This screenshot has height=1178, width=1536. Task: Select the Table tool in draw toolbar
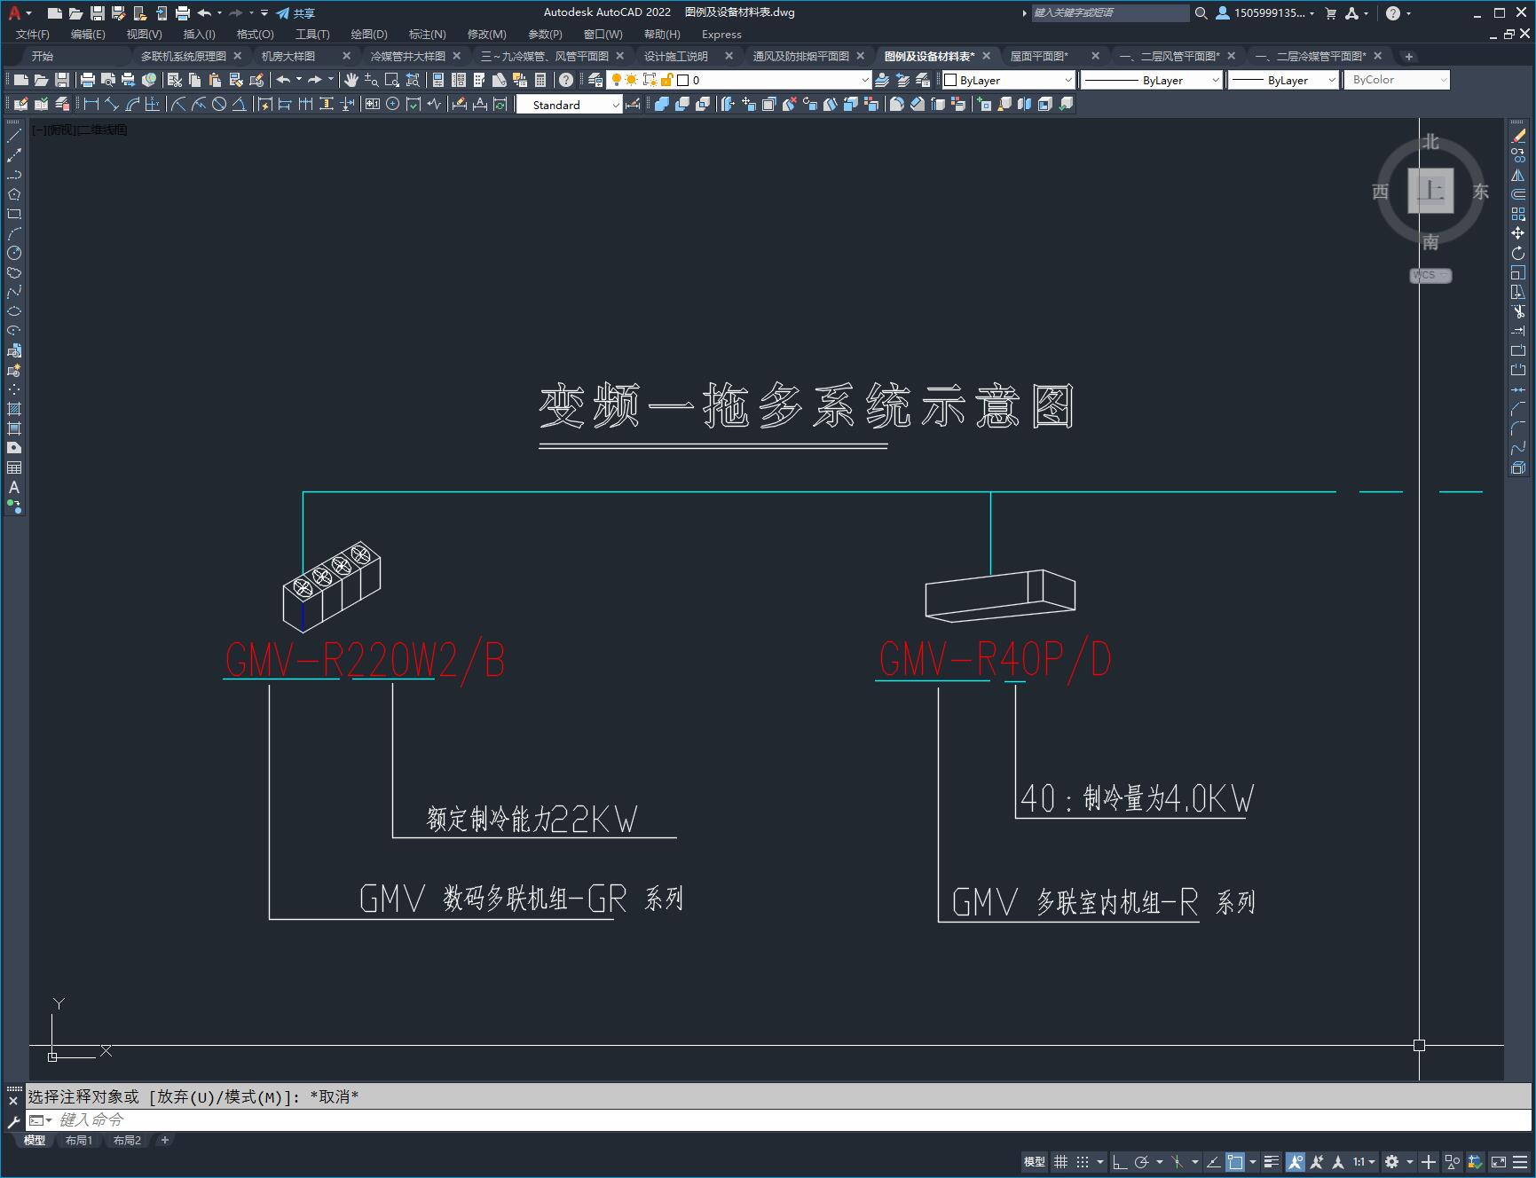tap(14, 467)
